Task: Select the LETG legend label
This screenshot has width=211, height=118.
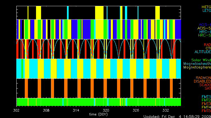Action: (x=206, y=10)
